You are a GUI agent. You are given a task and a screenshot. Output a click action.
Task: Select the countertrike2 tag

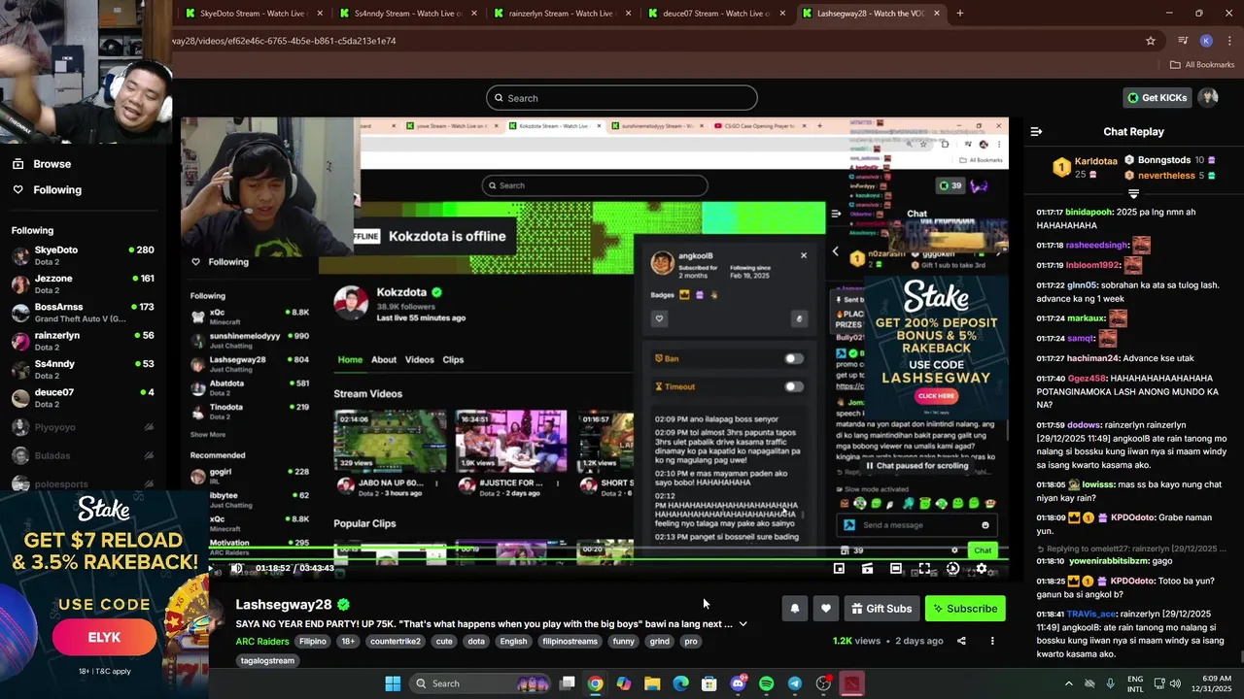coord(396,642)
